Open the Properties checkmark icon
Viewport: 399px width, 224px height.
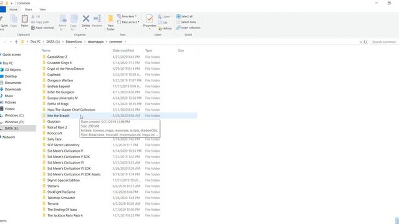coord(150,19)
